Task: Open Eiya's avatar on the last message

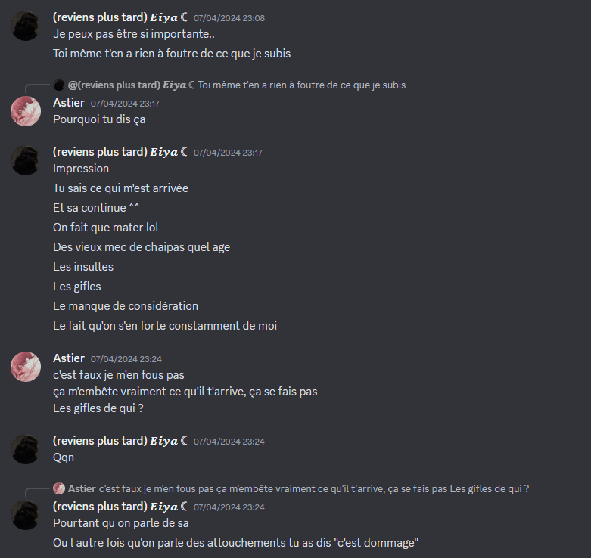Action: (x=26, y=515)
